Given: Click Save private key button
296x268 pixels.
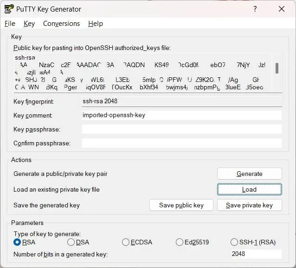Looking at the screenshot, I should point(249,205).
